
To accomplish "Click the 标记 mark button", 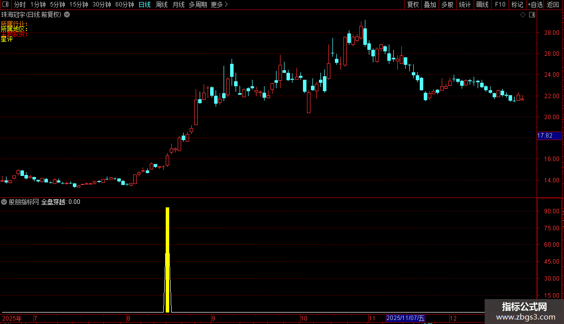I will (517, 4).
